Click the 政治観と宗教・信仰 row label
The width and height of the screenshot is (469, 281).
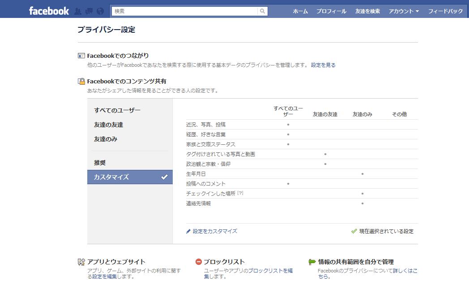(208, 164)
